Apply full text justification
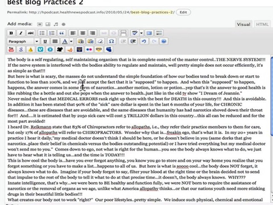Screen dimensions: 273x205 pos(55,42)
